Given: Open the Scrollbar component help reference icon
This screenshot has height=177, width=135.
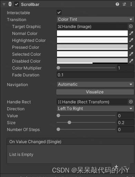Looking at the screenshot, I should click(117, 4).
